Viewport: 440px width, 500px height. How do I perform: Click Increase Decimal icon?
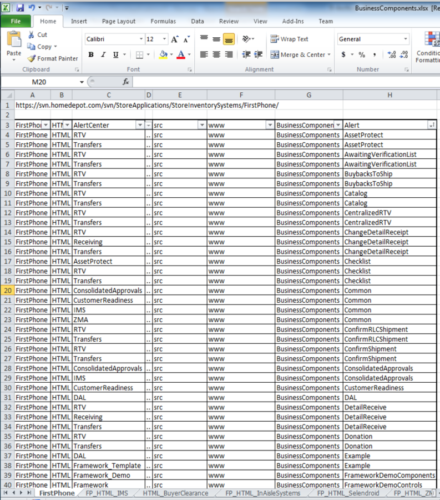pyautogui.click(x=392, y=54)
